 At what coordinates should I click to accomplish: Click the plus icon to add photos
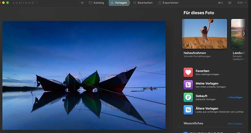click(x=82, y=3)
